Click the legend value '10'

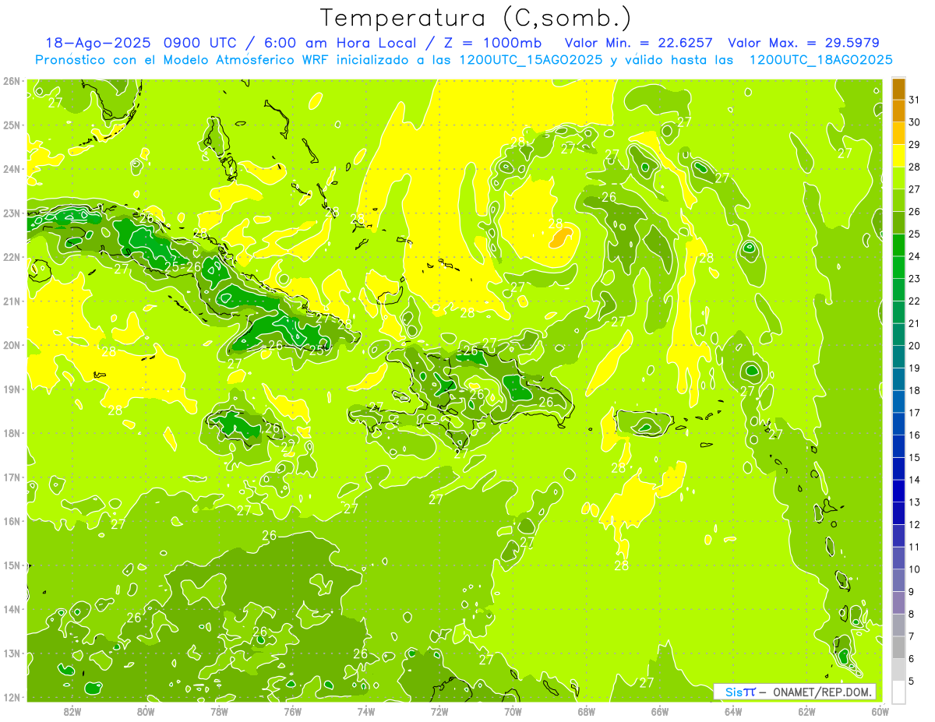(915, 569)
